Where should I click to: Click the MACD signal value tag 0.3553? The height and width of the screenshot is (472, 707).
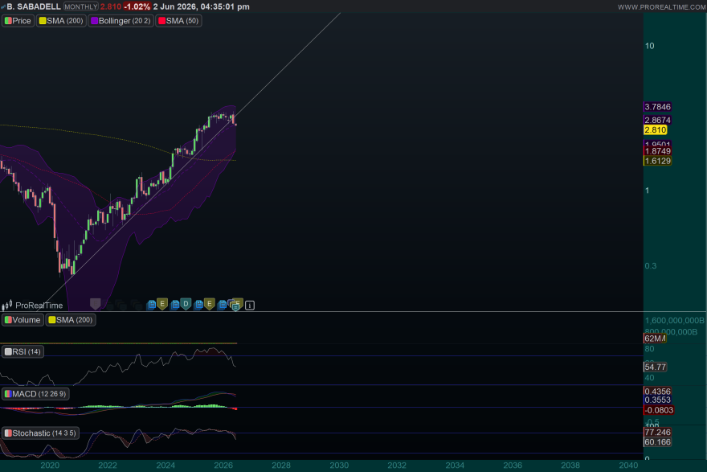coord(657,400)
